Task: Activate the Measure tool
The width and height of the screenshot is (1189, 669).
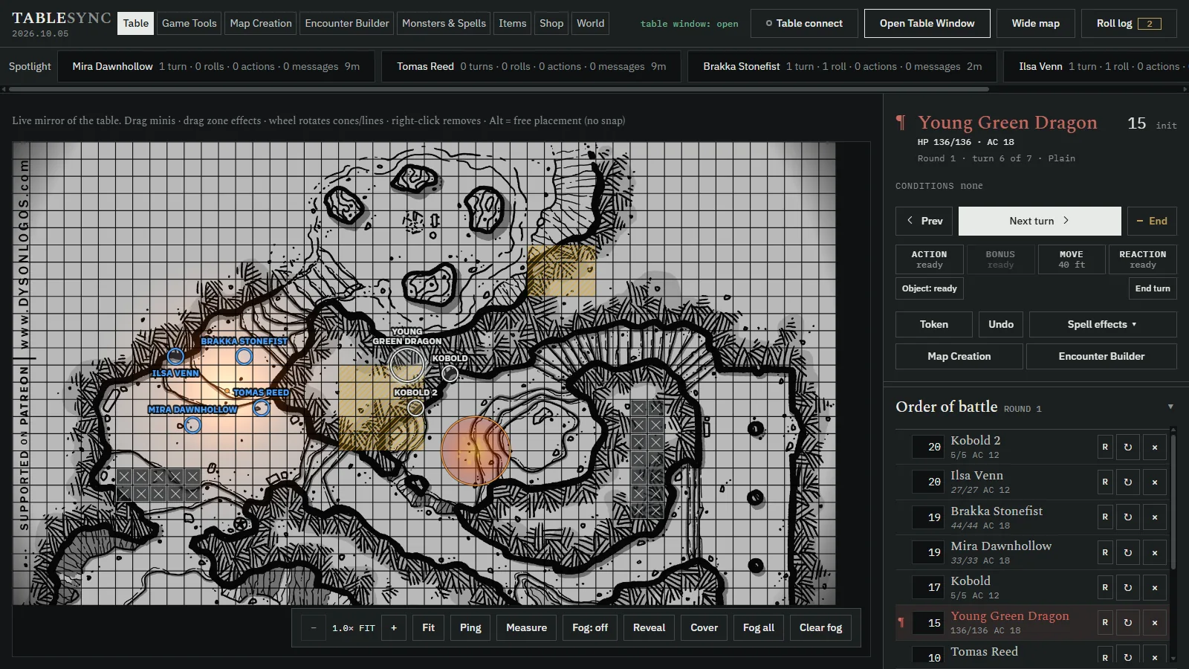Action: click(x=526, y=627)
